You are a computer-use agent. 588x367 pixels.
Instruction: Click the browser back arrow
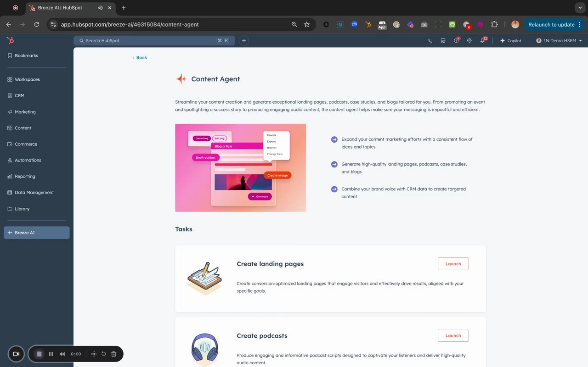[8, 24]
